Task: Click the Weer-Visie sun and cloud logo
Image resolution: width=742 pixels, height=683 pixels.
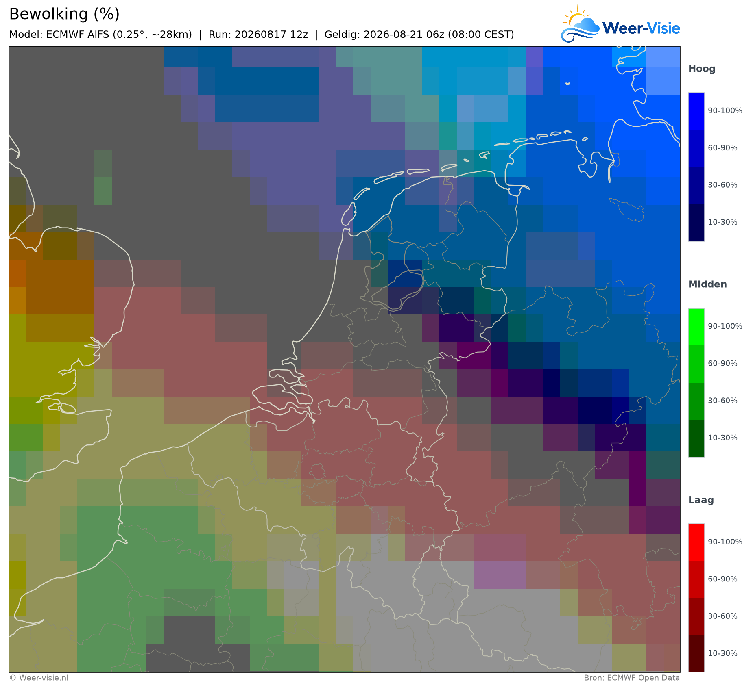Action: pyautogui.click(x=581, y=24)
